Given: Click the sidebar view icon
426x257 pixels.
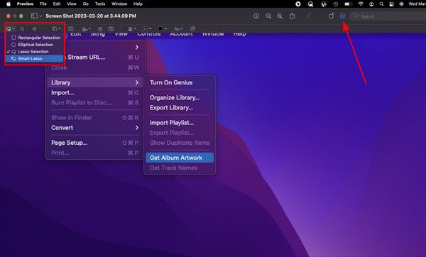Looking at the screenshot, I should click(x=34, y=16).
